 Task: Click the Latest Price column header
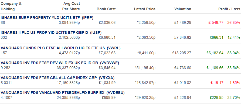pyautogui.click(x=145, y=9)
